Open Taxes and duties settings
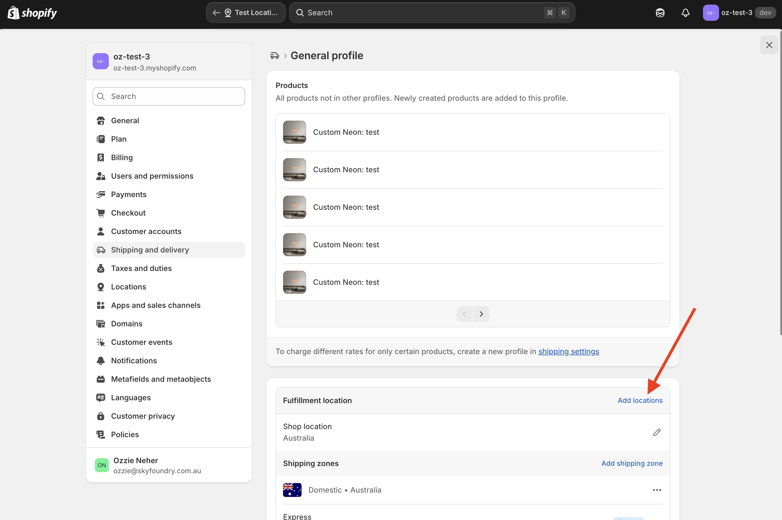The image size is (782, 520). (141, 268)
